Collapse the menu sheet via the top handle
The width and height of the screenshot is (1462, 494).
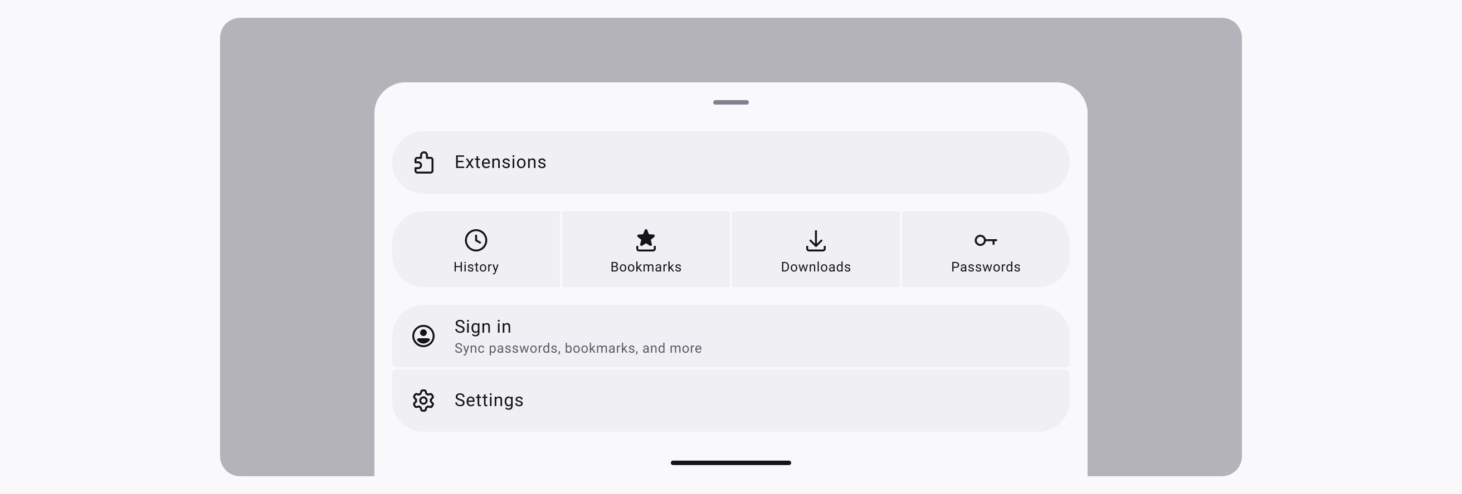click(x=730, y=102)
